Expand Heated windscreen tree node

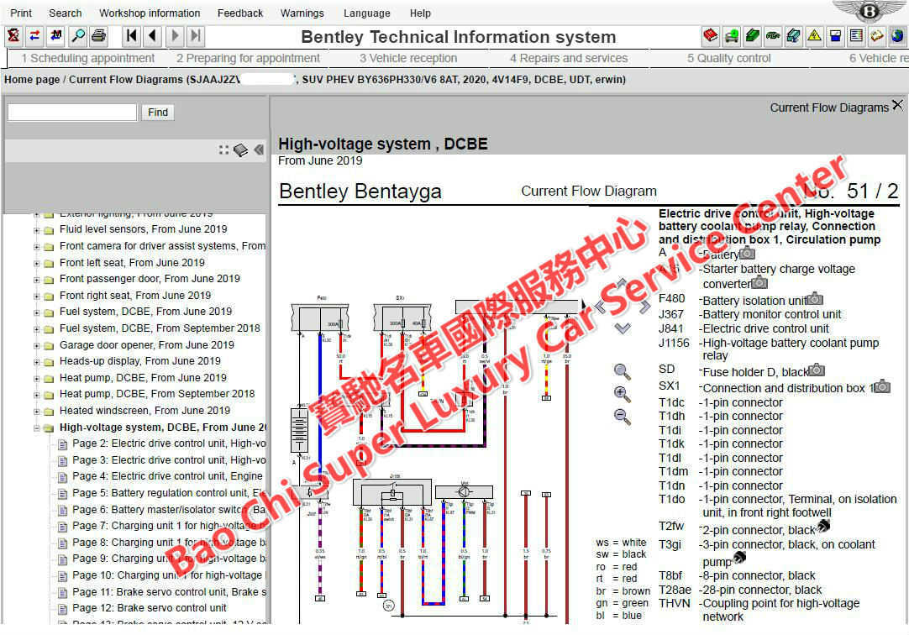36,412
